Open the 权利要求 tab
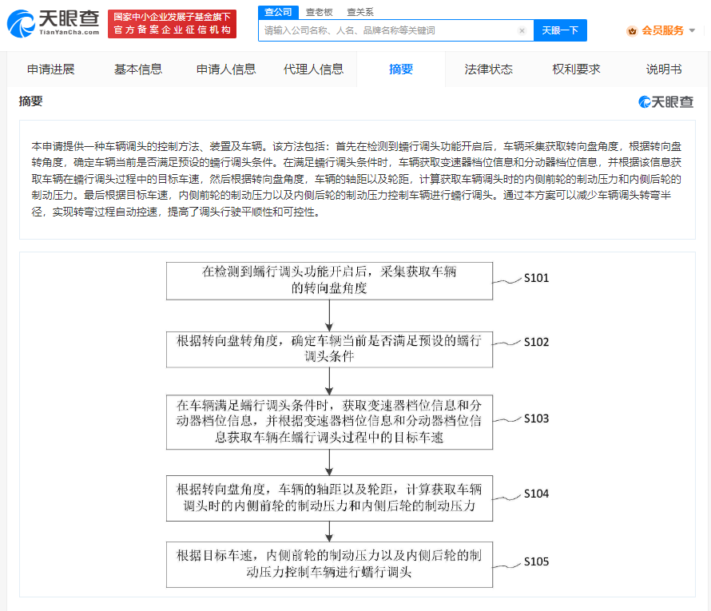 point(576,69)
